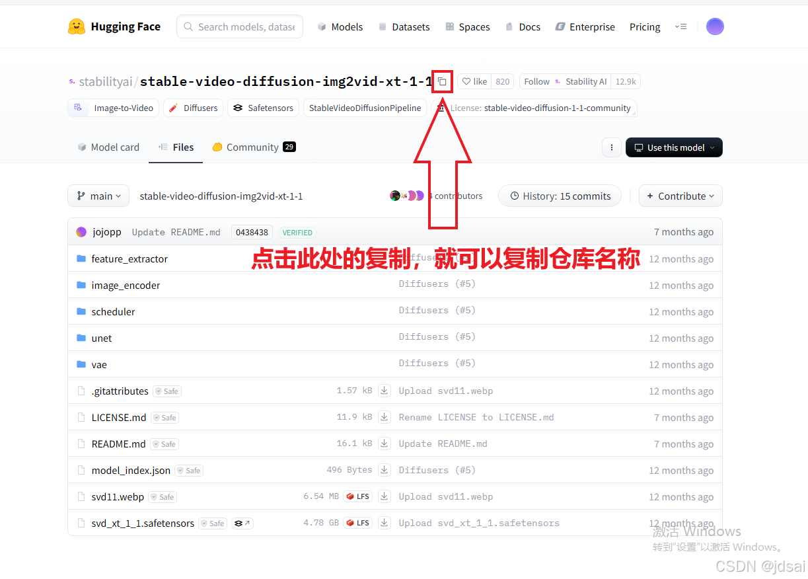Image resolution: width=808 pixels, height=579 pixels.
Task: Click the Image-to-Video tag
Action: 114,108
